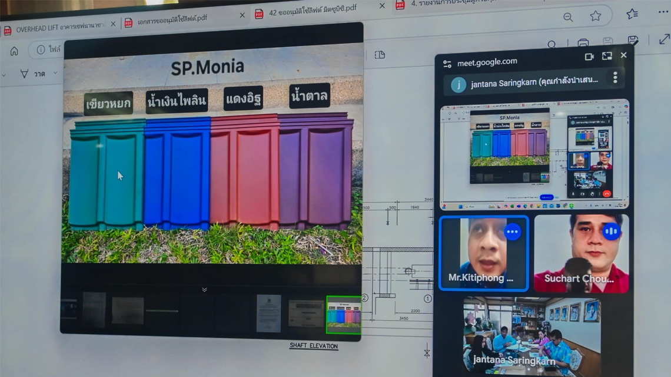Click the site info icon next to ไฟล์

pyautogui.click(x=41, y=49)
